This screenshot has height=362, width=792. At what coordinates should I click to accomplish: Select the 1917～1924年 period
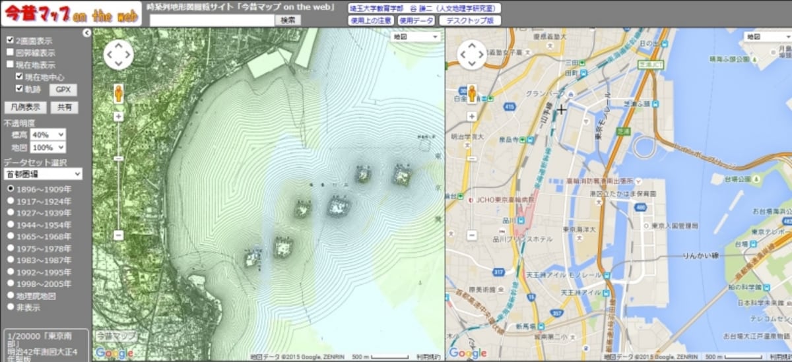(10, 200)
